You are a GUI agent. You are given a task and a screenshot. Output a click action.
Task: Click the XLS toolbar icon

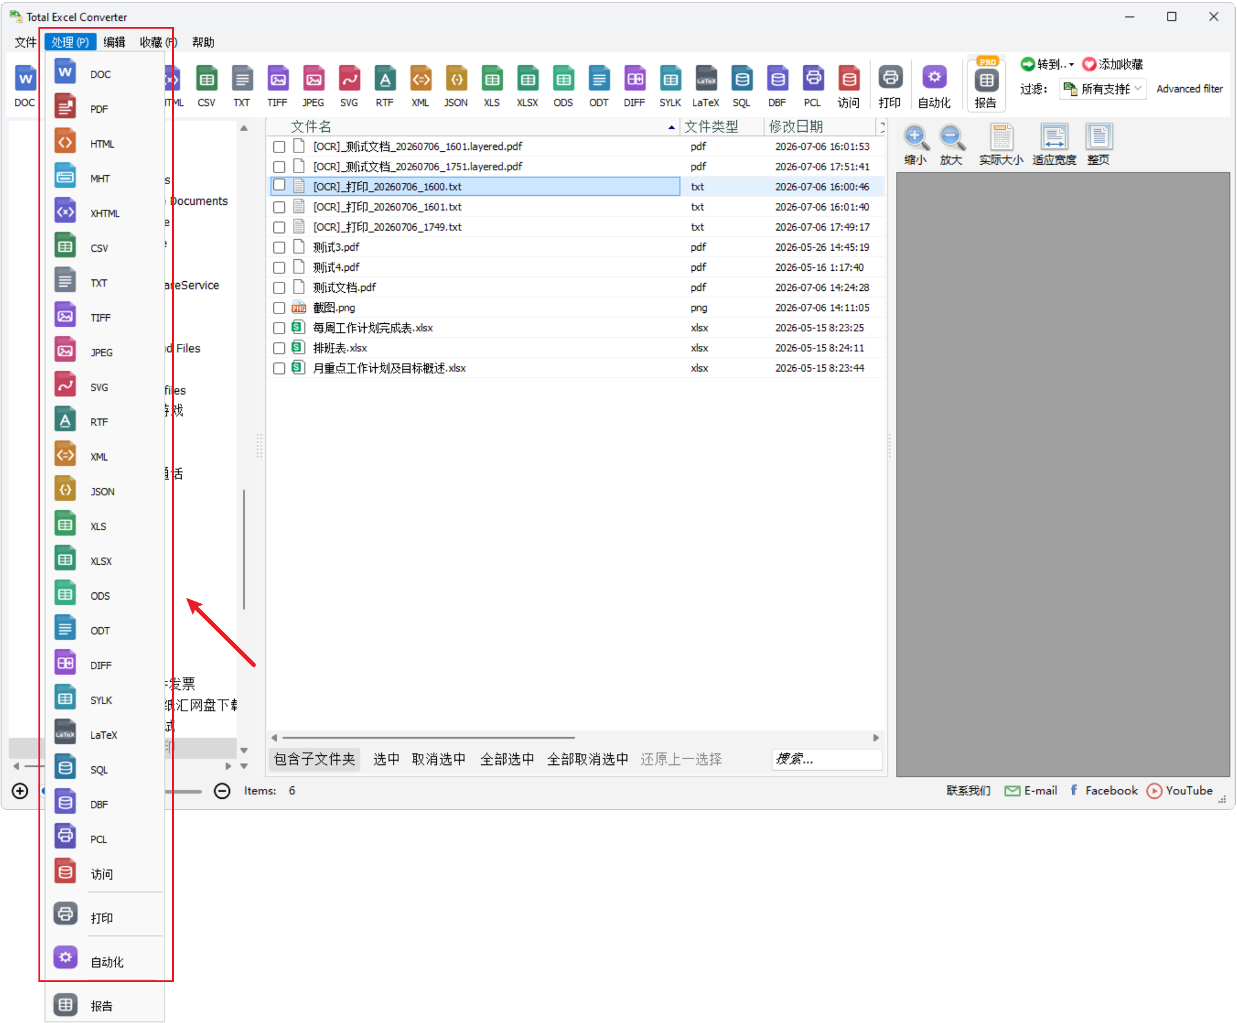pos(492,86)
